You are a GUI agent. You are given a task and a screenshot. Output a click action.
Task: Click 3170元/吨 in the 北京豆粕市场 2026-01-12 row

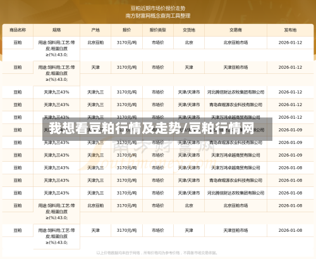click(x=126, y=42)
